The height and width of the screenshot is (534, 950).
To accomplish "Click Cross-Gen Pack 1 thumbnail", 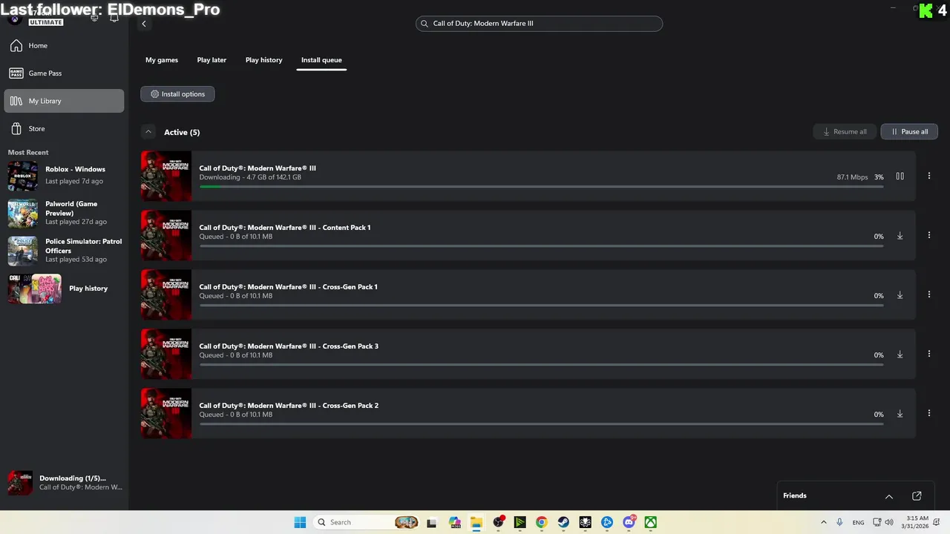I will pyautogui.click(x=166, y=295).
